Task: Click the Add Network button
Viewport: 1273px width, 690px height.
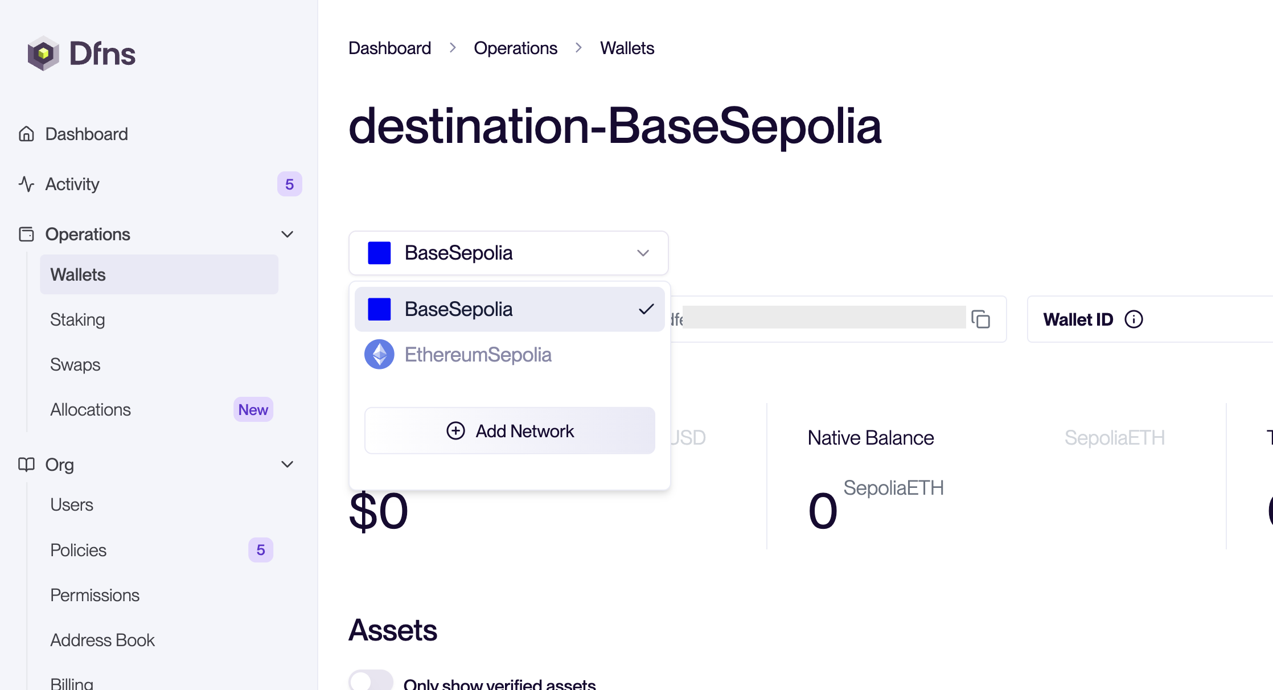Action: click(510, 431)
